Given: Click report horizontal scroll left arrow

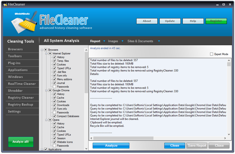Looking at the screenshot, I should [x=92, y=138].
